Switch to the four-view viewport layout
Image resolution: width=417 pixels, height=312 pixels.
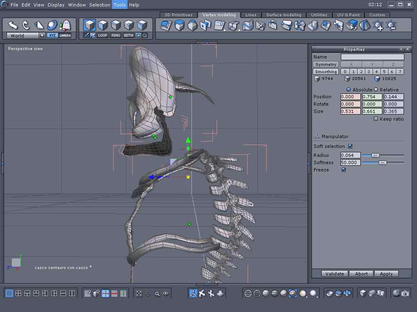[x=18, y=293]
